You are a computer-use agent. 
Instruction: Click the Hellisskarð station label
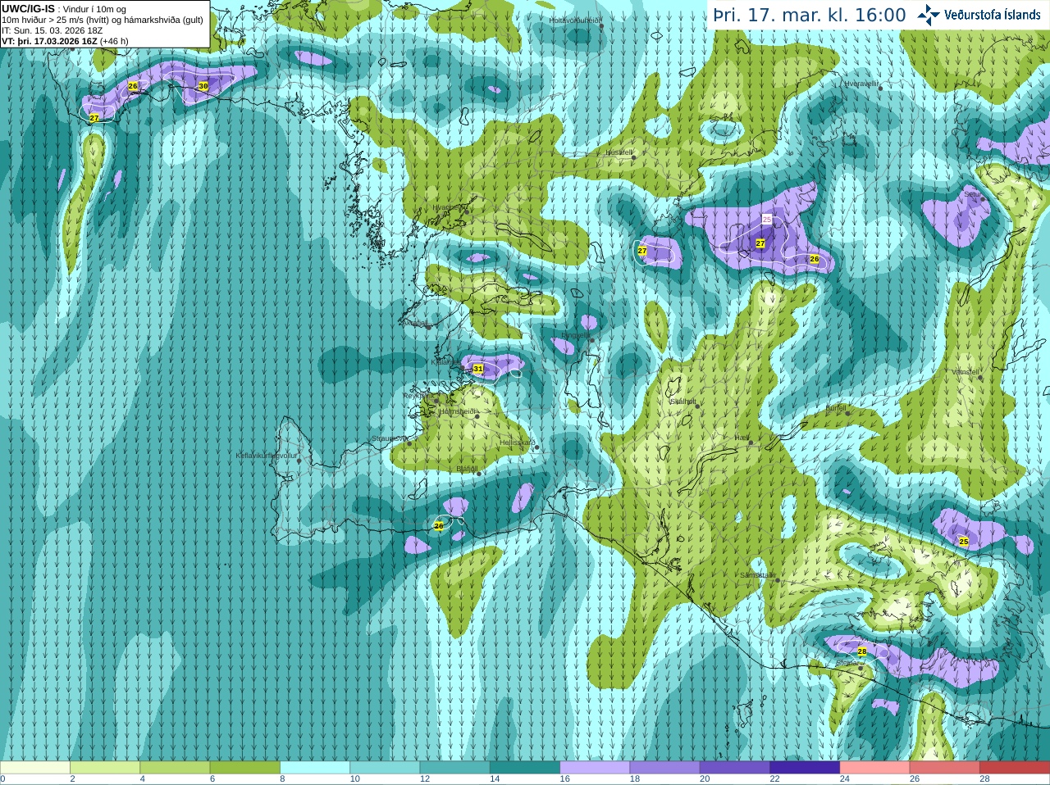pyautogui.click(x=518, y=442)
